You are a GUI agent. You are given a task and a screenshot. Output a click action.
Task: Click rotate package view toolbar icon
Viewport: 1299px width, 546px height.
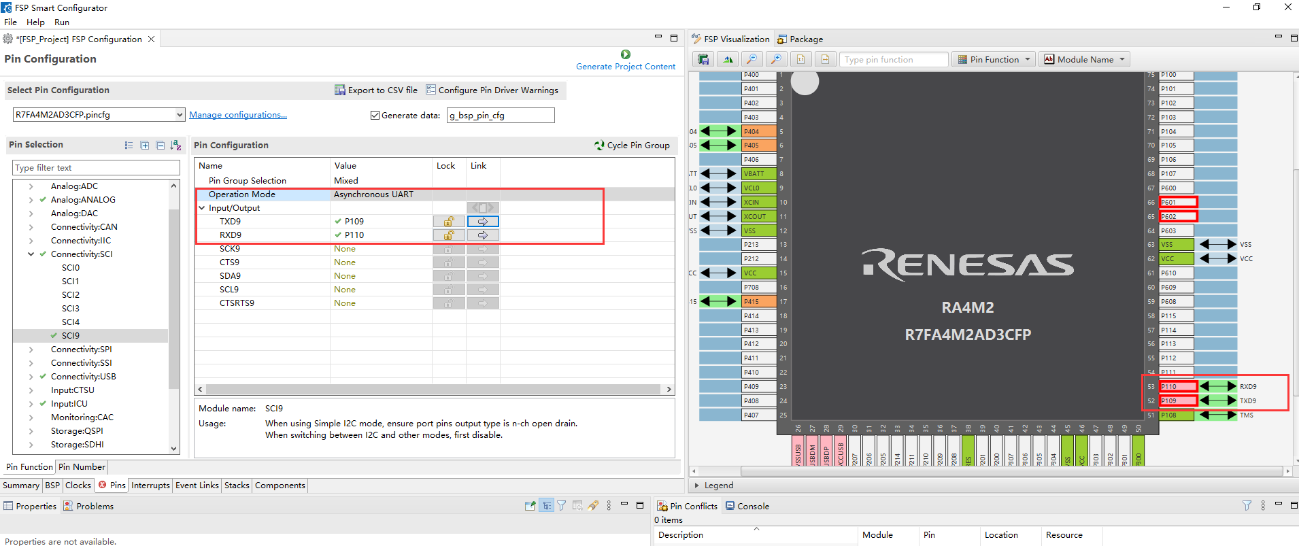[x=728, y=59]
